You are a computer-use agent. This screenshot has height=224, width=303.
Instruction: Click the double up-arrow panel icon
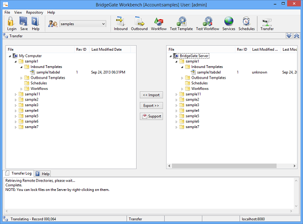click(296, 35)
